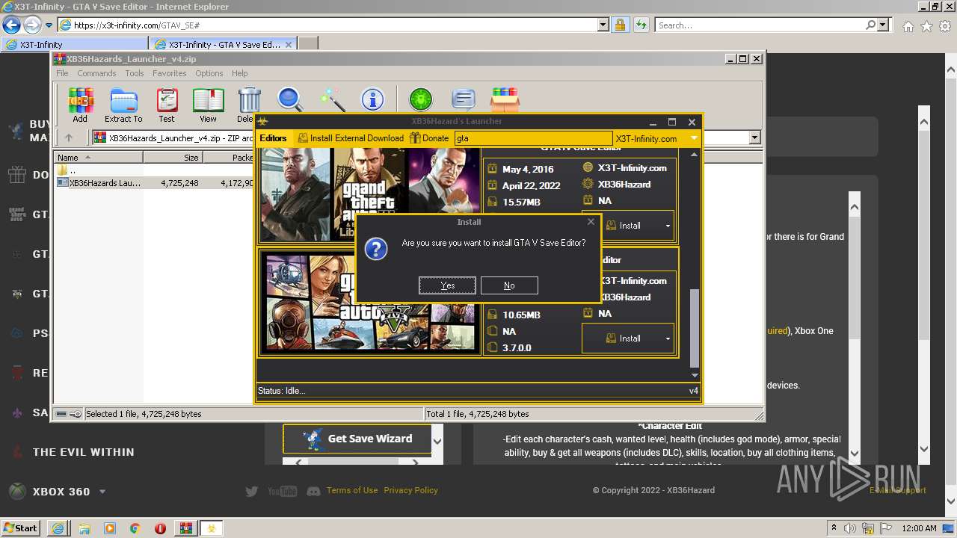Screen dimensions: 957x538
Task: Click Install External Download in the launcher
Action: [351, 138]
